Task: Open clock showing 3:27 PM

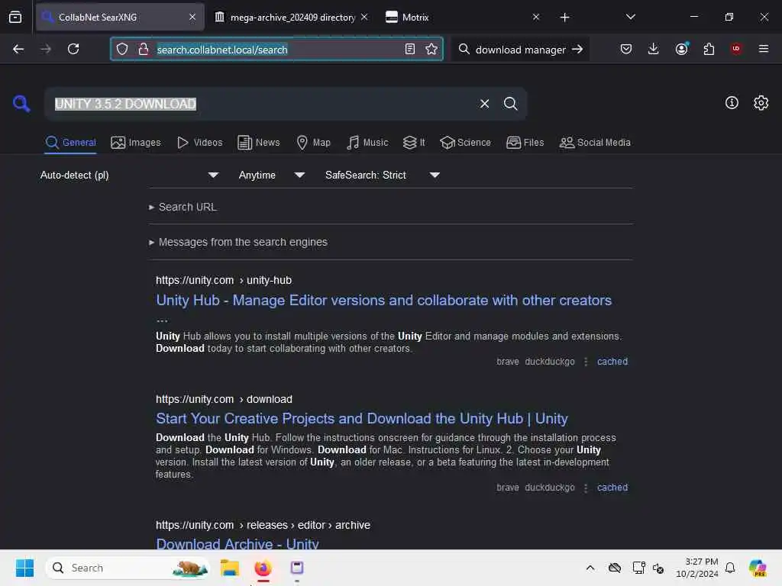Action: [x=697, y=568]
